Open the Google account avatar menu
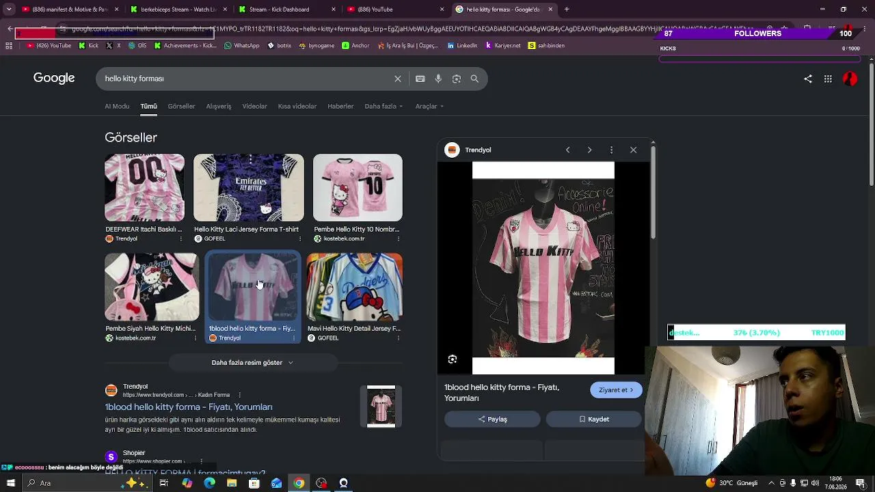This screenshot has height=492, width=875. point(850,79)
